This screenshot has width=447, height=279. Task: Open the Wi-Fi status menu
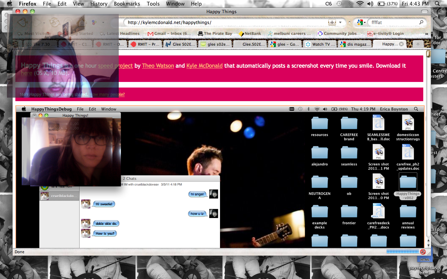(360, 4)
